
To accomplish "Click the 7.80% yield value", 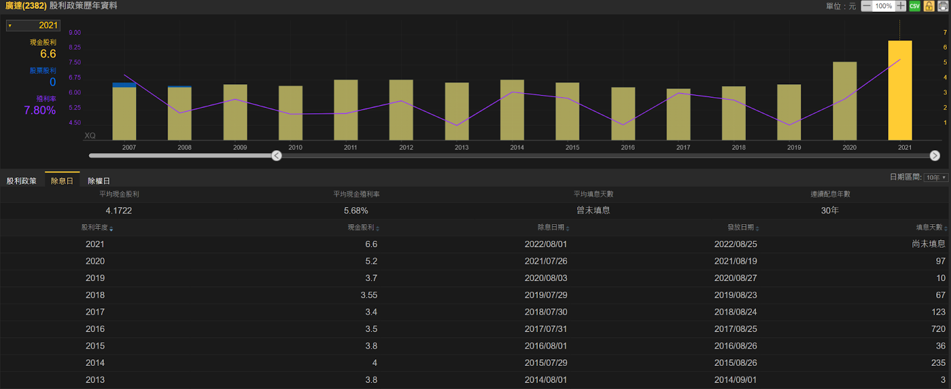I will tap(40, 110).
